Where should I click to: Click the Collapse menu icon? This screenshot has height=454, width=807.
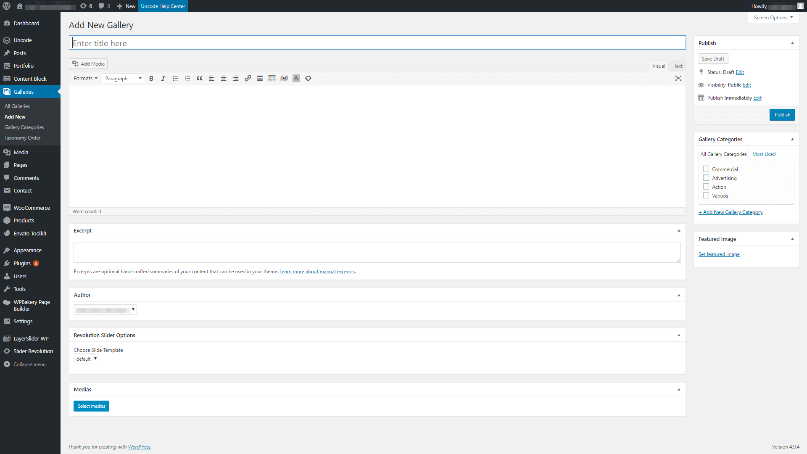pos(7,364)
